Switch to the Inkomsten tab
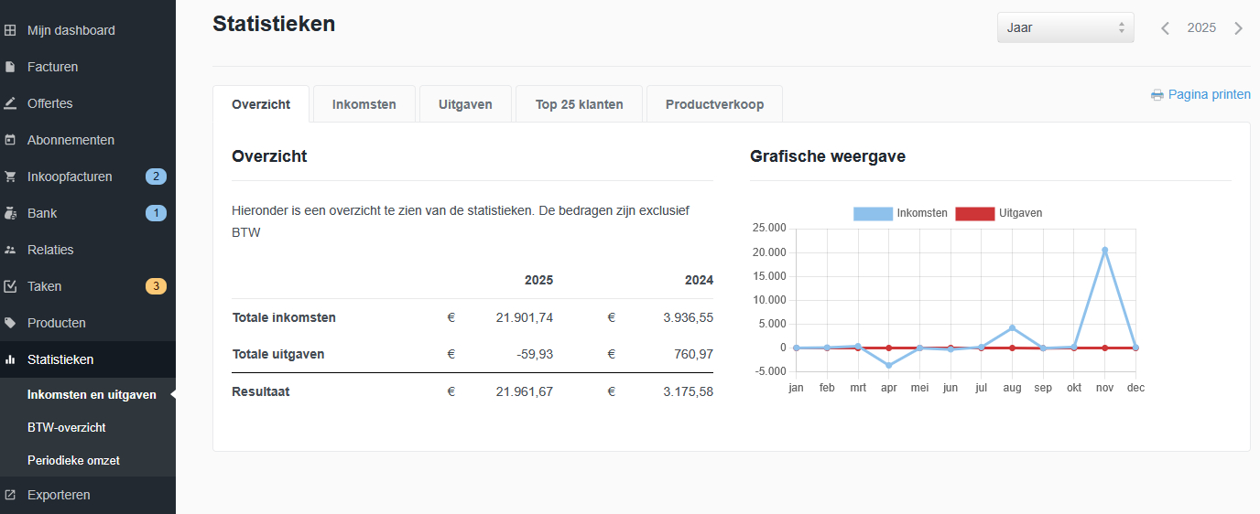Image resolution: width=1260 pixels, height=514 pixels. tap(364, 104)
